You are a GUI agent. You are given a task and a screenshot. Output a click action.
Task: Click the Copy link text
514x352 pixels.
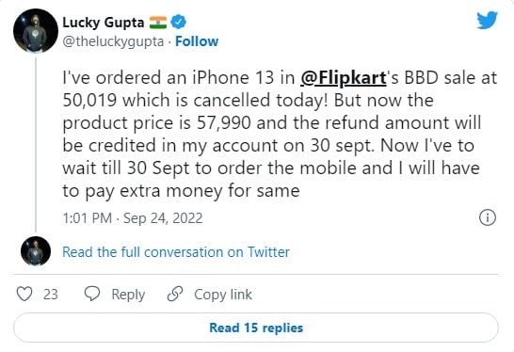(x=223, y=295)
